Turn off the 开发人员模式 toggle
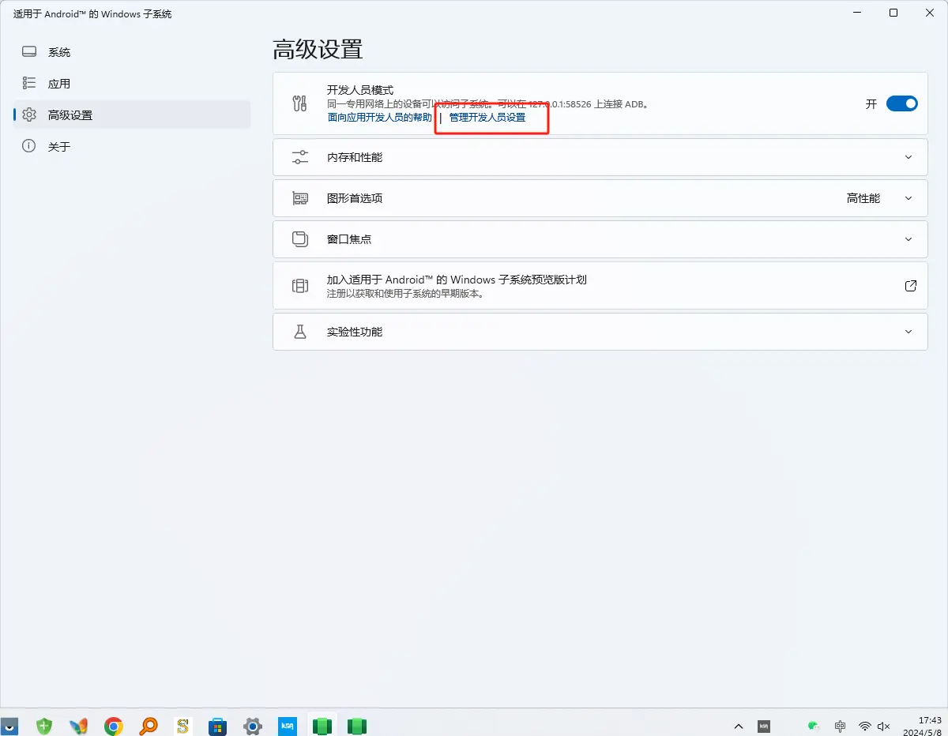 click(901, 103)
